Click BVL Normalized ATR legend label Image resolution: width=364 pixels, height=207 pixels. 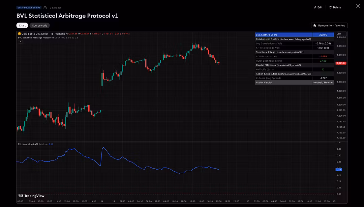point(28,144)
